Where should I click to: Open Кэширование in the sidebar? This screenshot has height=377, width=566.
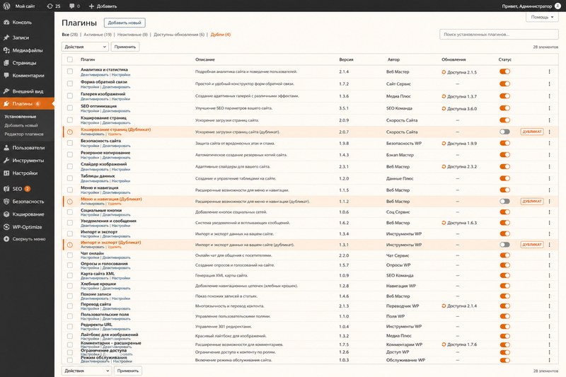pos(27,214)
